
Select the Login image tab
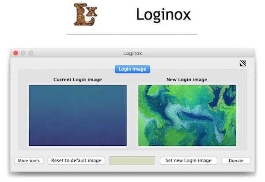(132, 69)
